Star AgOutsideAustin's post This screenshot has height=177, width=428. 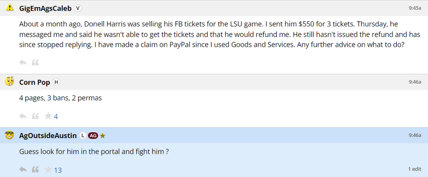(48, 169)
